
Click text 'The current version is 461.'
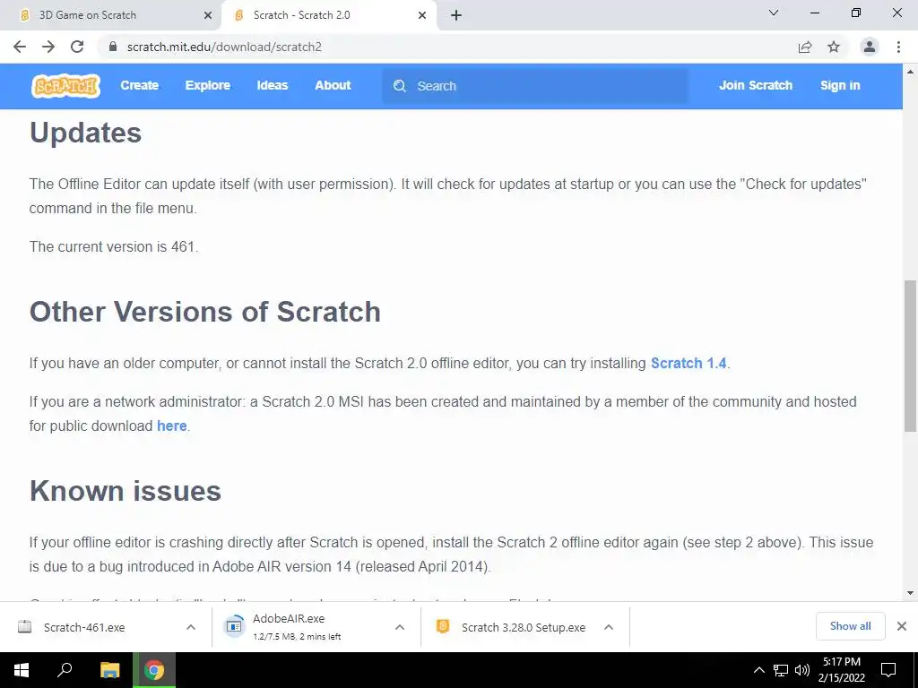tap(114, 247)
